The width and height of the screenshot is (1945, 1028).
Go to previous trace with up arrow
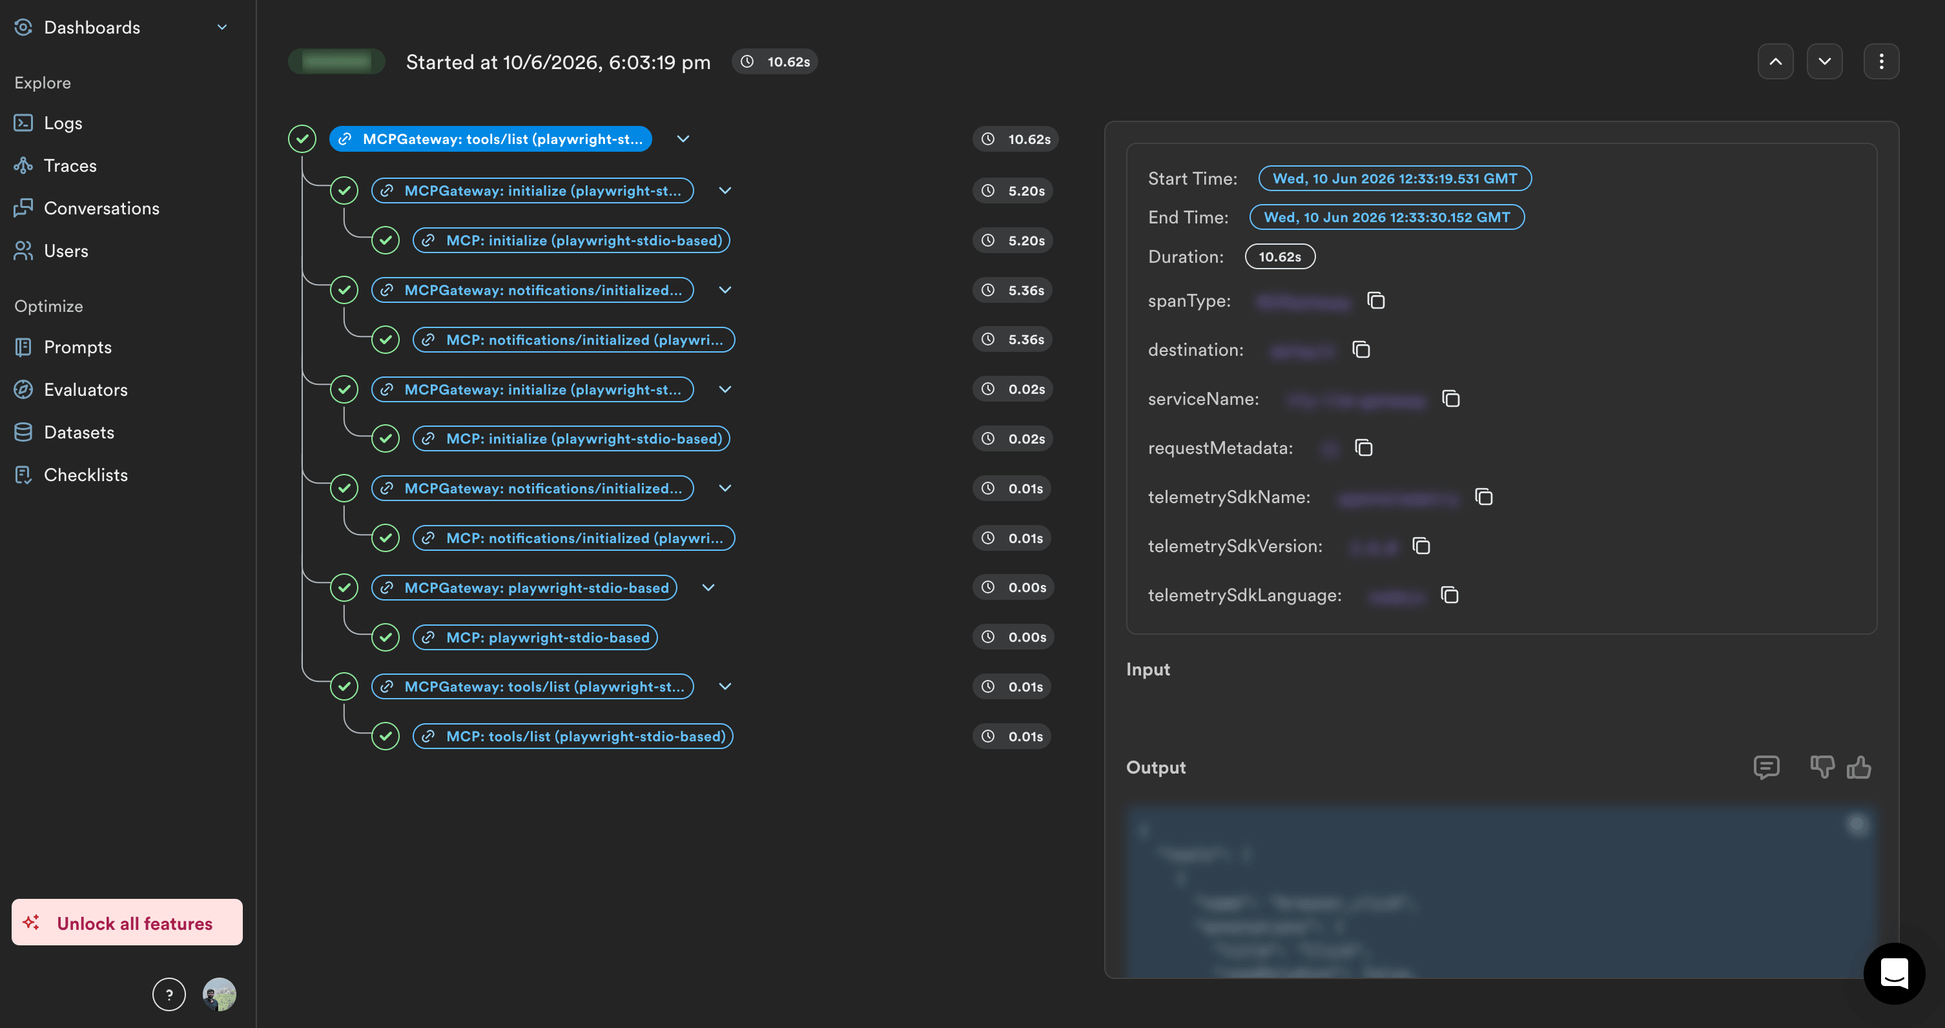coord(1776,62)
